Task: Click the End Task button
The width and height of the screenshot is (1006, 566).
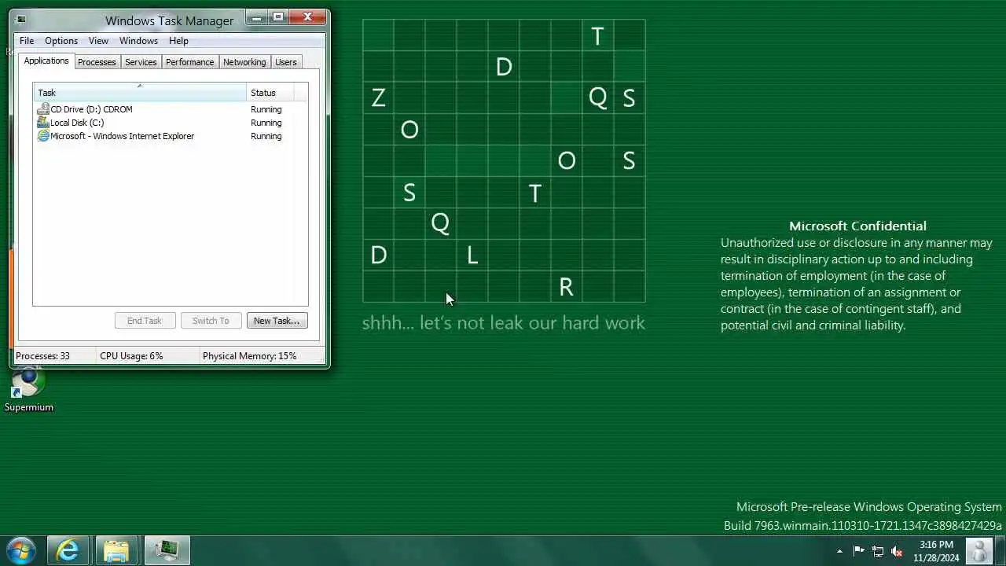Action: [x=145, y=321]
